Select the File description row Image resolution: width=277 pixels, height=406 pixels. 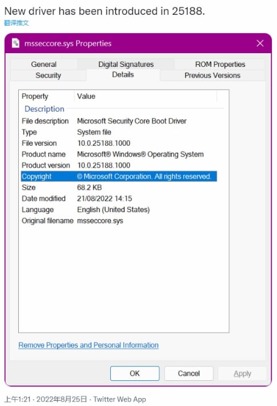tap(119, 121)
